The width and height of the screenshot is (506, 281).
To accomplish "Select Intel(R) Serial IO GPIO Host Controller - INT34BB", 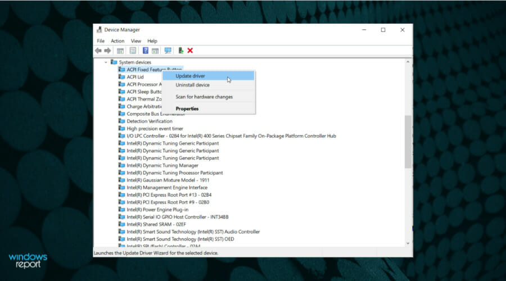I will (178, 217).
